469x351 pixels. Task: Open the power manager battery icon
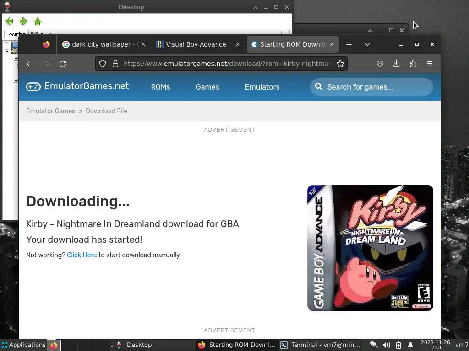(x=398, y=345)
